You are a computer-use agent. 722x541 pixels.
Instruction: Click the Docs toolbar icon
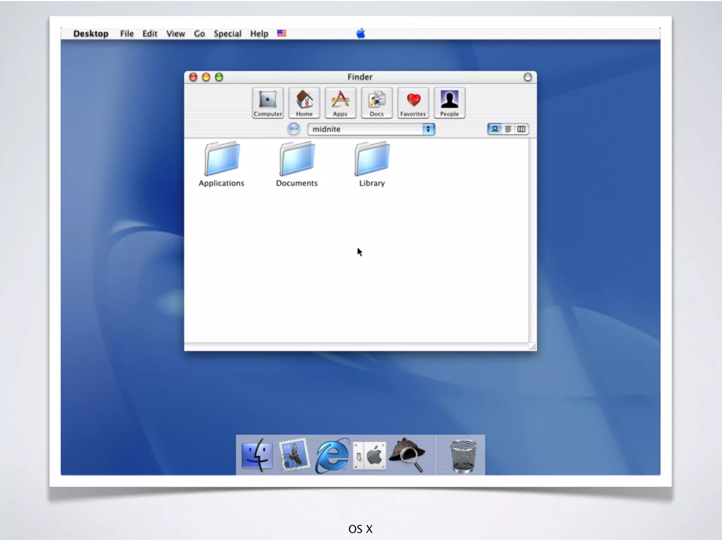click(377, 102)
